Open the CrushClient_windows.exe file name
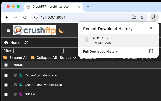The image size is (161, 101). tap(43, 85)
